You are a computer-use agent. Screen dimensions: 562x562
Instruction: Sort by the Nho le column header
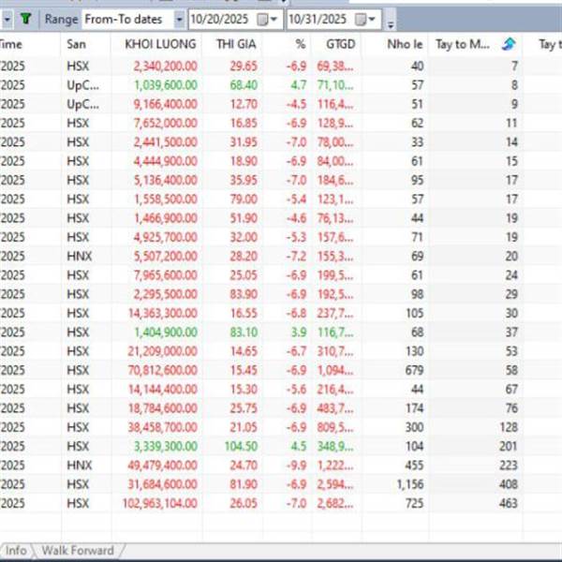(x=394, y=44)
